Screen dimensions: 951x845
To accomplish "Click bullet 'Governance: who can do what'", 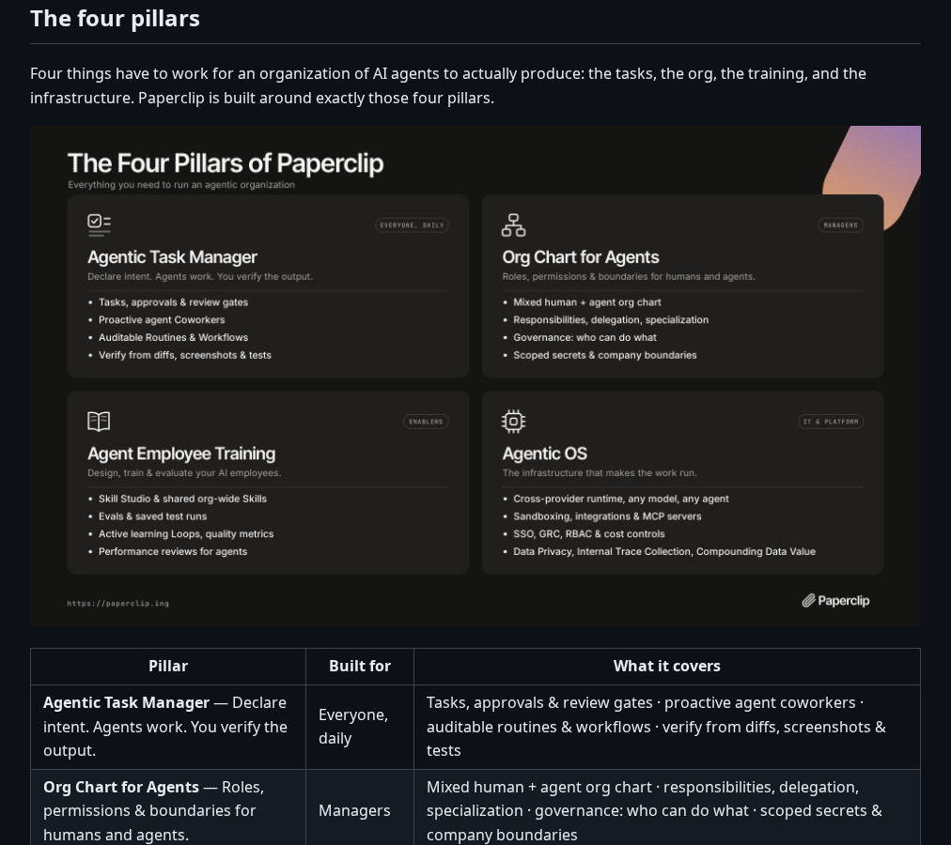I will 585,338.
